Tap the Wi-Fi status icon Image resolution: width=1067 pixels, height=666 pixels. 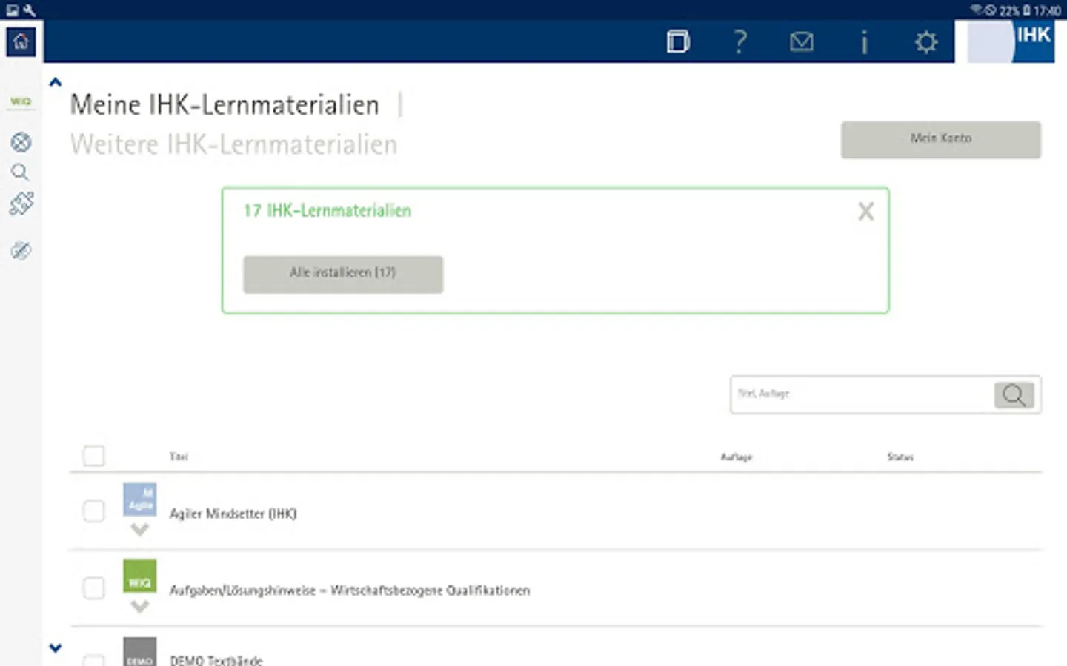click(977, 10)
